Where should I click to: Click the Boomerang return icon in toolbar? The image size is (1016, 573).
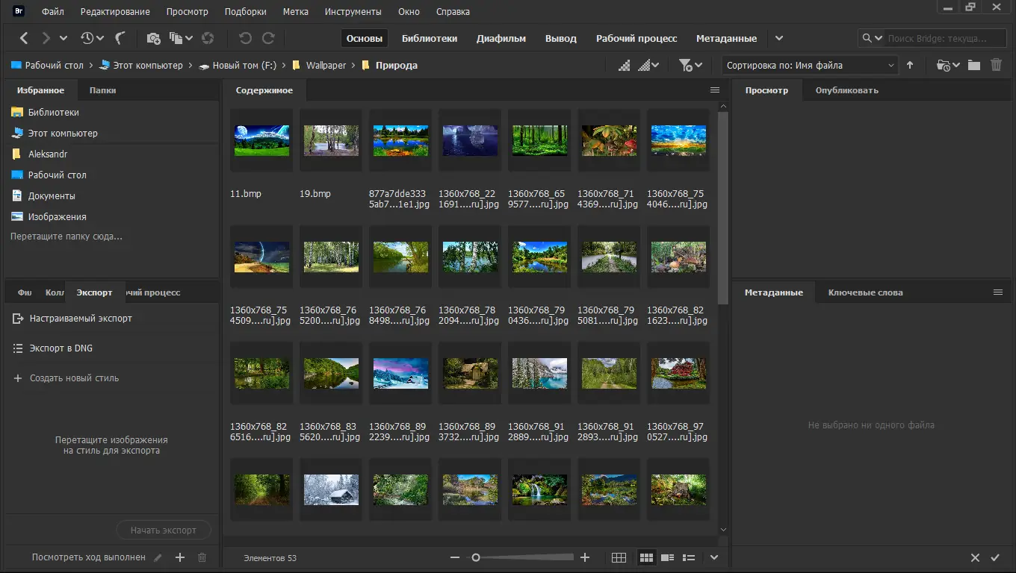tap(120, 38)
